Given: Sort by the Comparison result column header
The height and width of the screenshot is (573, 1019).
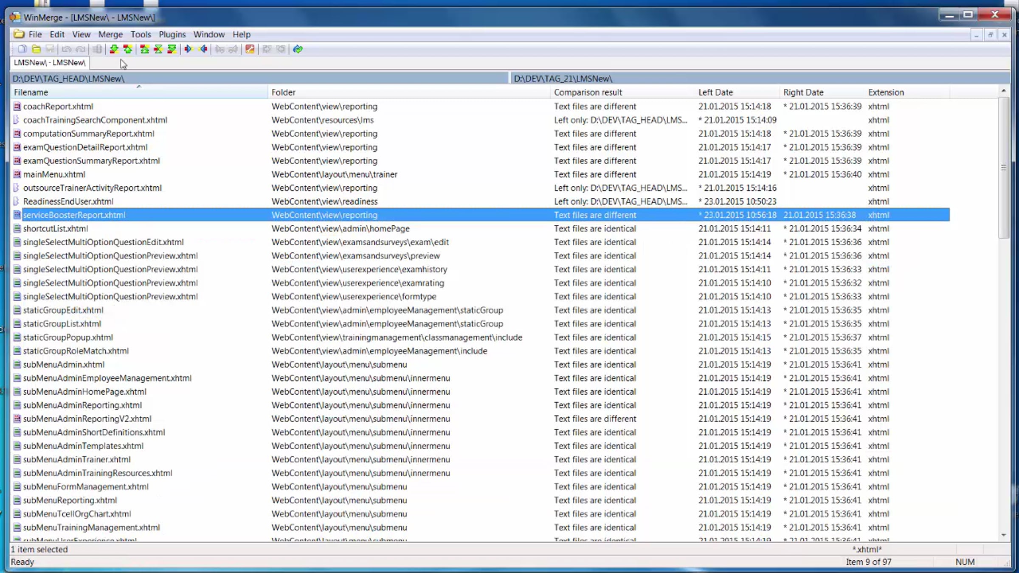Looking at the screenshot, I should click(x=588, y=92).
